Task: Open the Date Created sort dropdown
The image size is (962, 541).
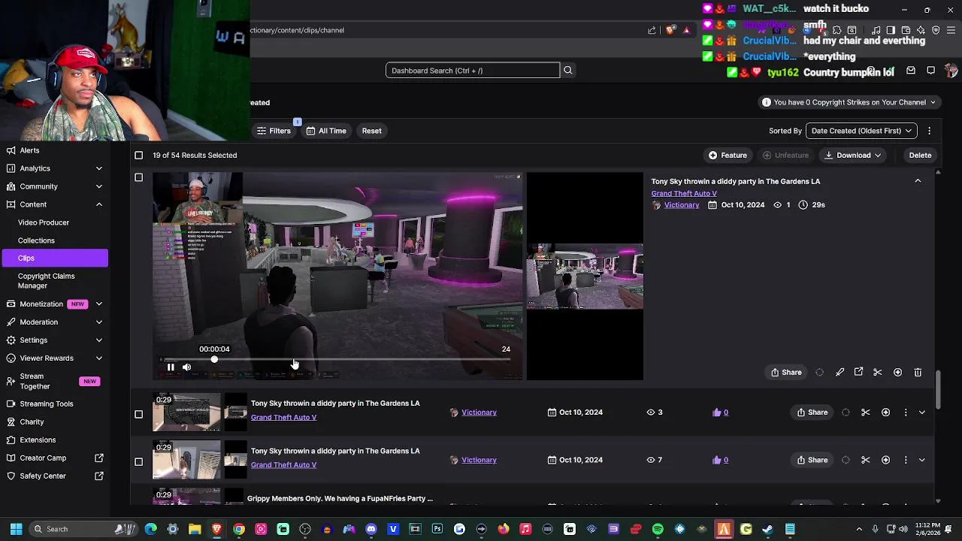Action: [861, 131]
